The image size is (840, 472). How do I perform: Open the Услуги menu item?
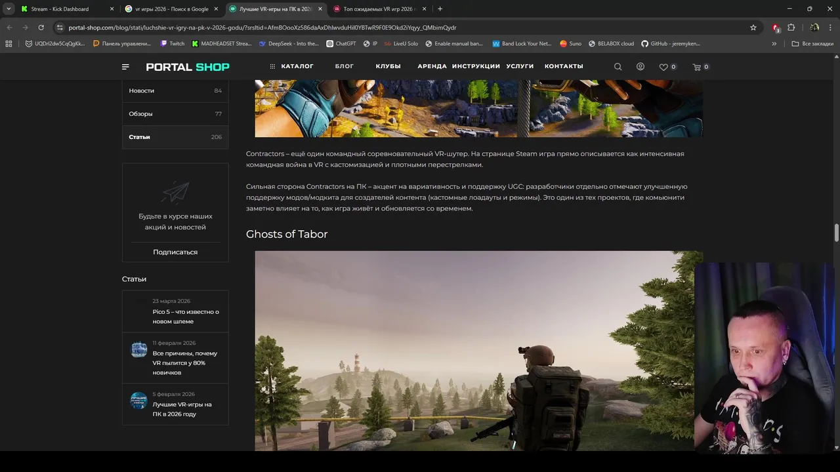click(520, 67)
